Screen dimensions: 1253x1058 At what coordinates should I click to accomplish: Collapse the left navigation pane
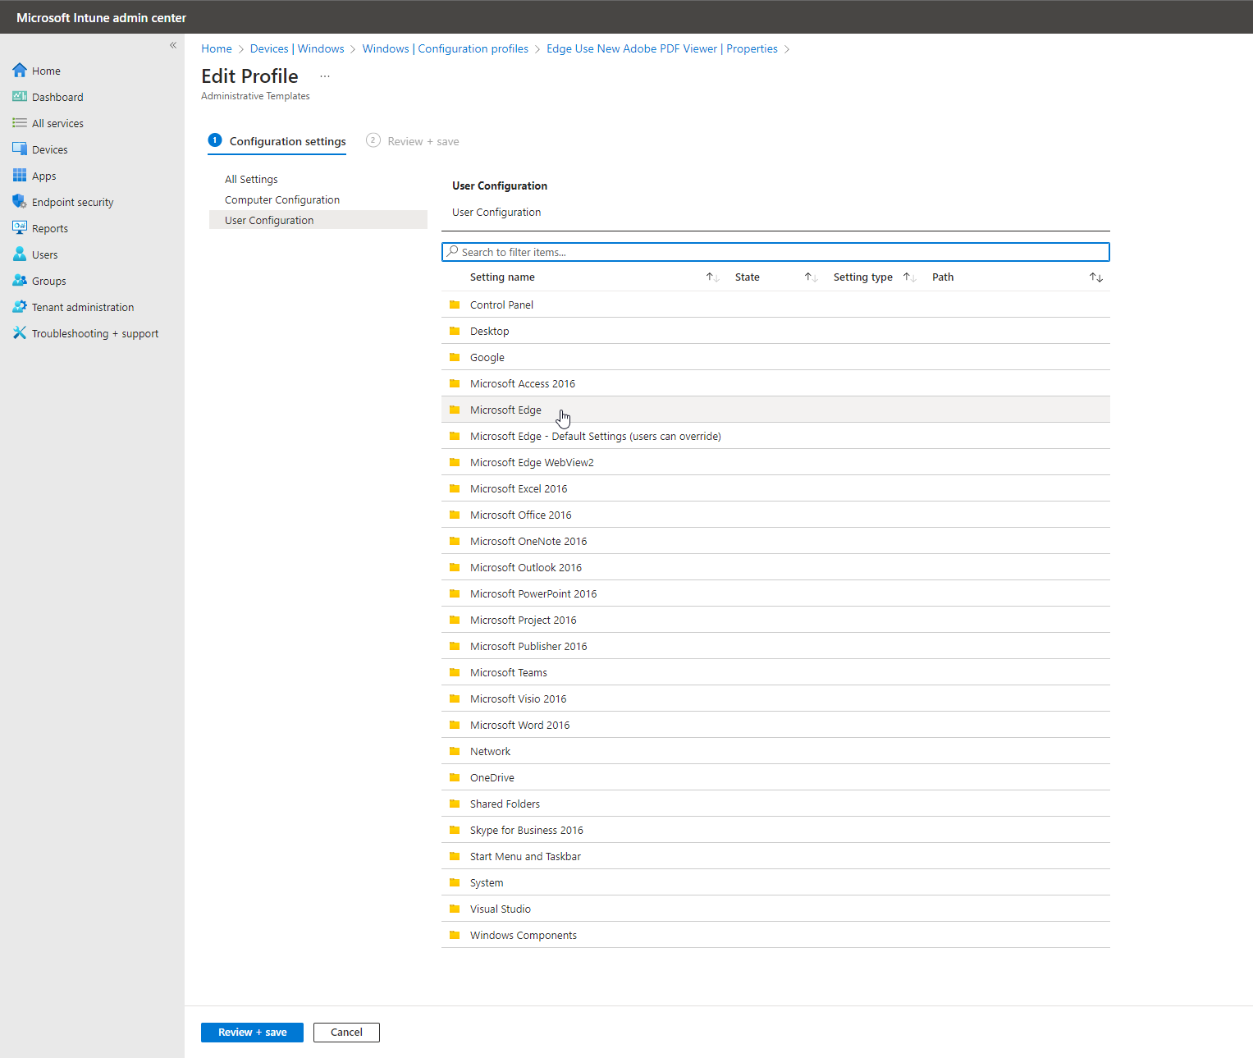[x=173, y=45]
